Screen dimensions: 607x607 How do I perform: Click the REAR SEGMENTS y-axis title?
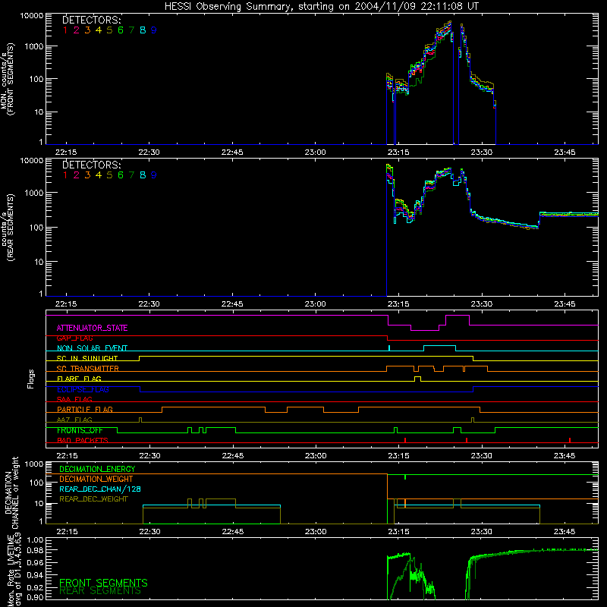(8, 227)
